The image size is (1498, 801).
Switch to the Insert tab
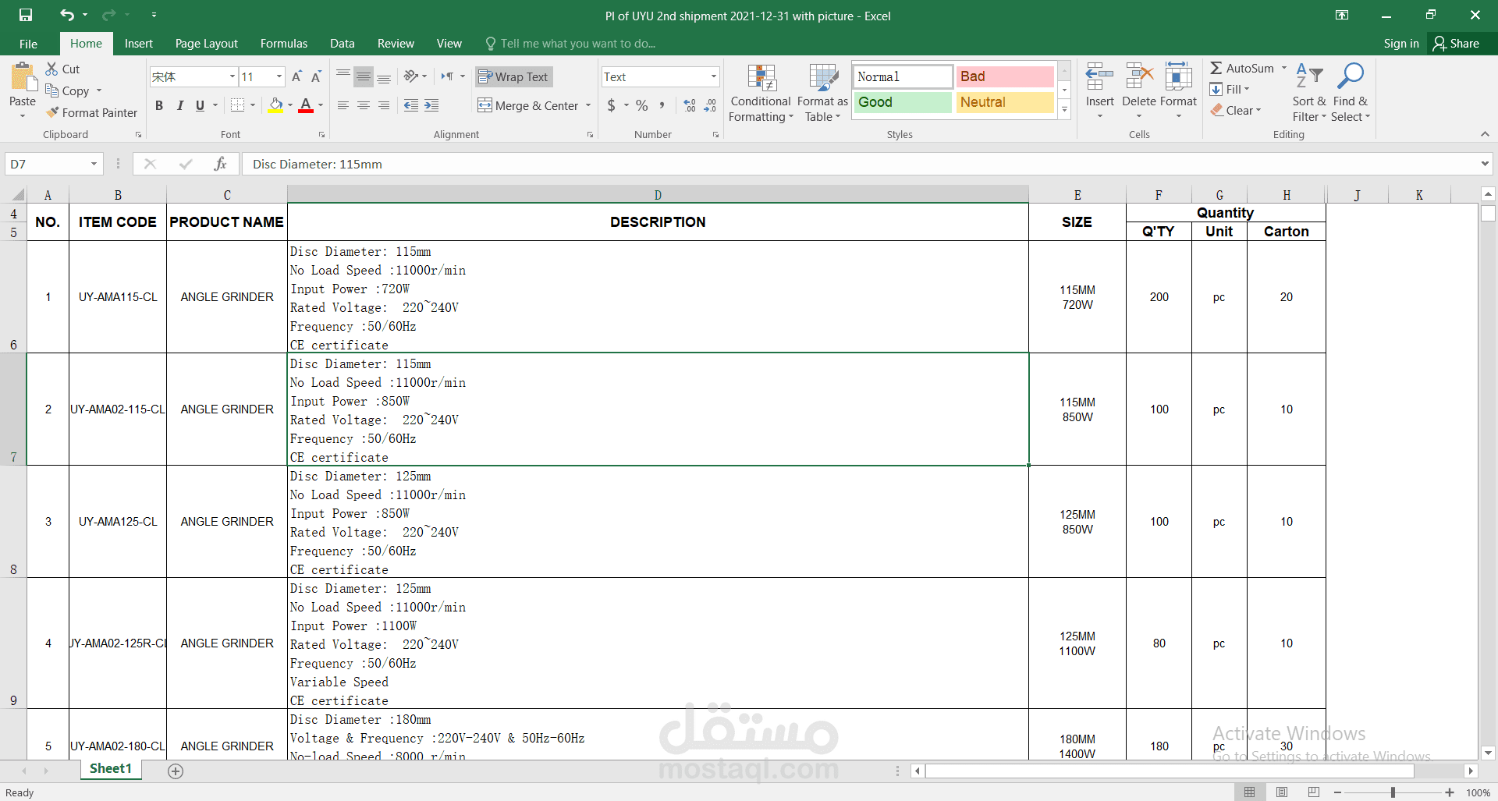138,44
